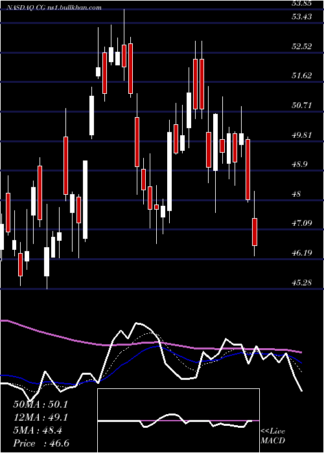
Task: Click the Price : 46.6 value
Action: click(41, 443)
